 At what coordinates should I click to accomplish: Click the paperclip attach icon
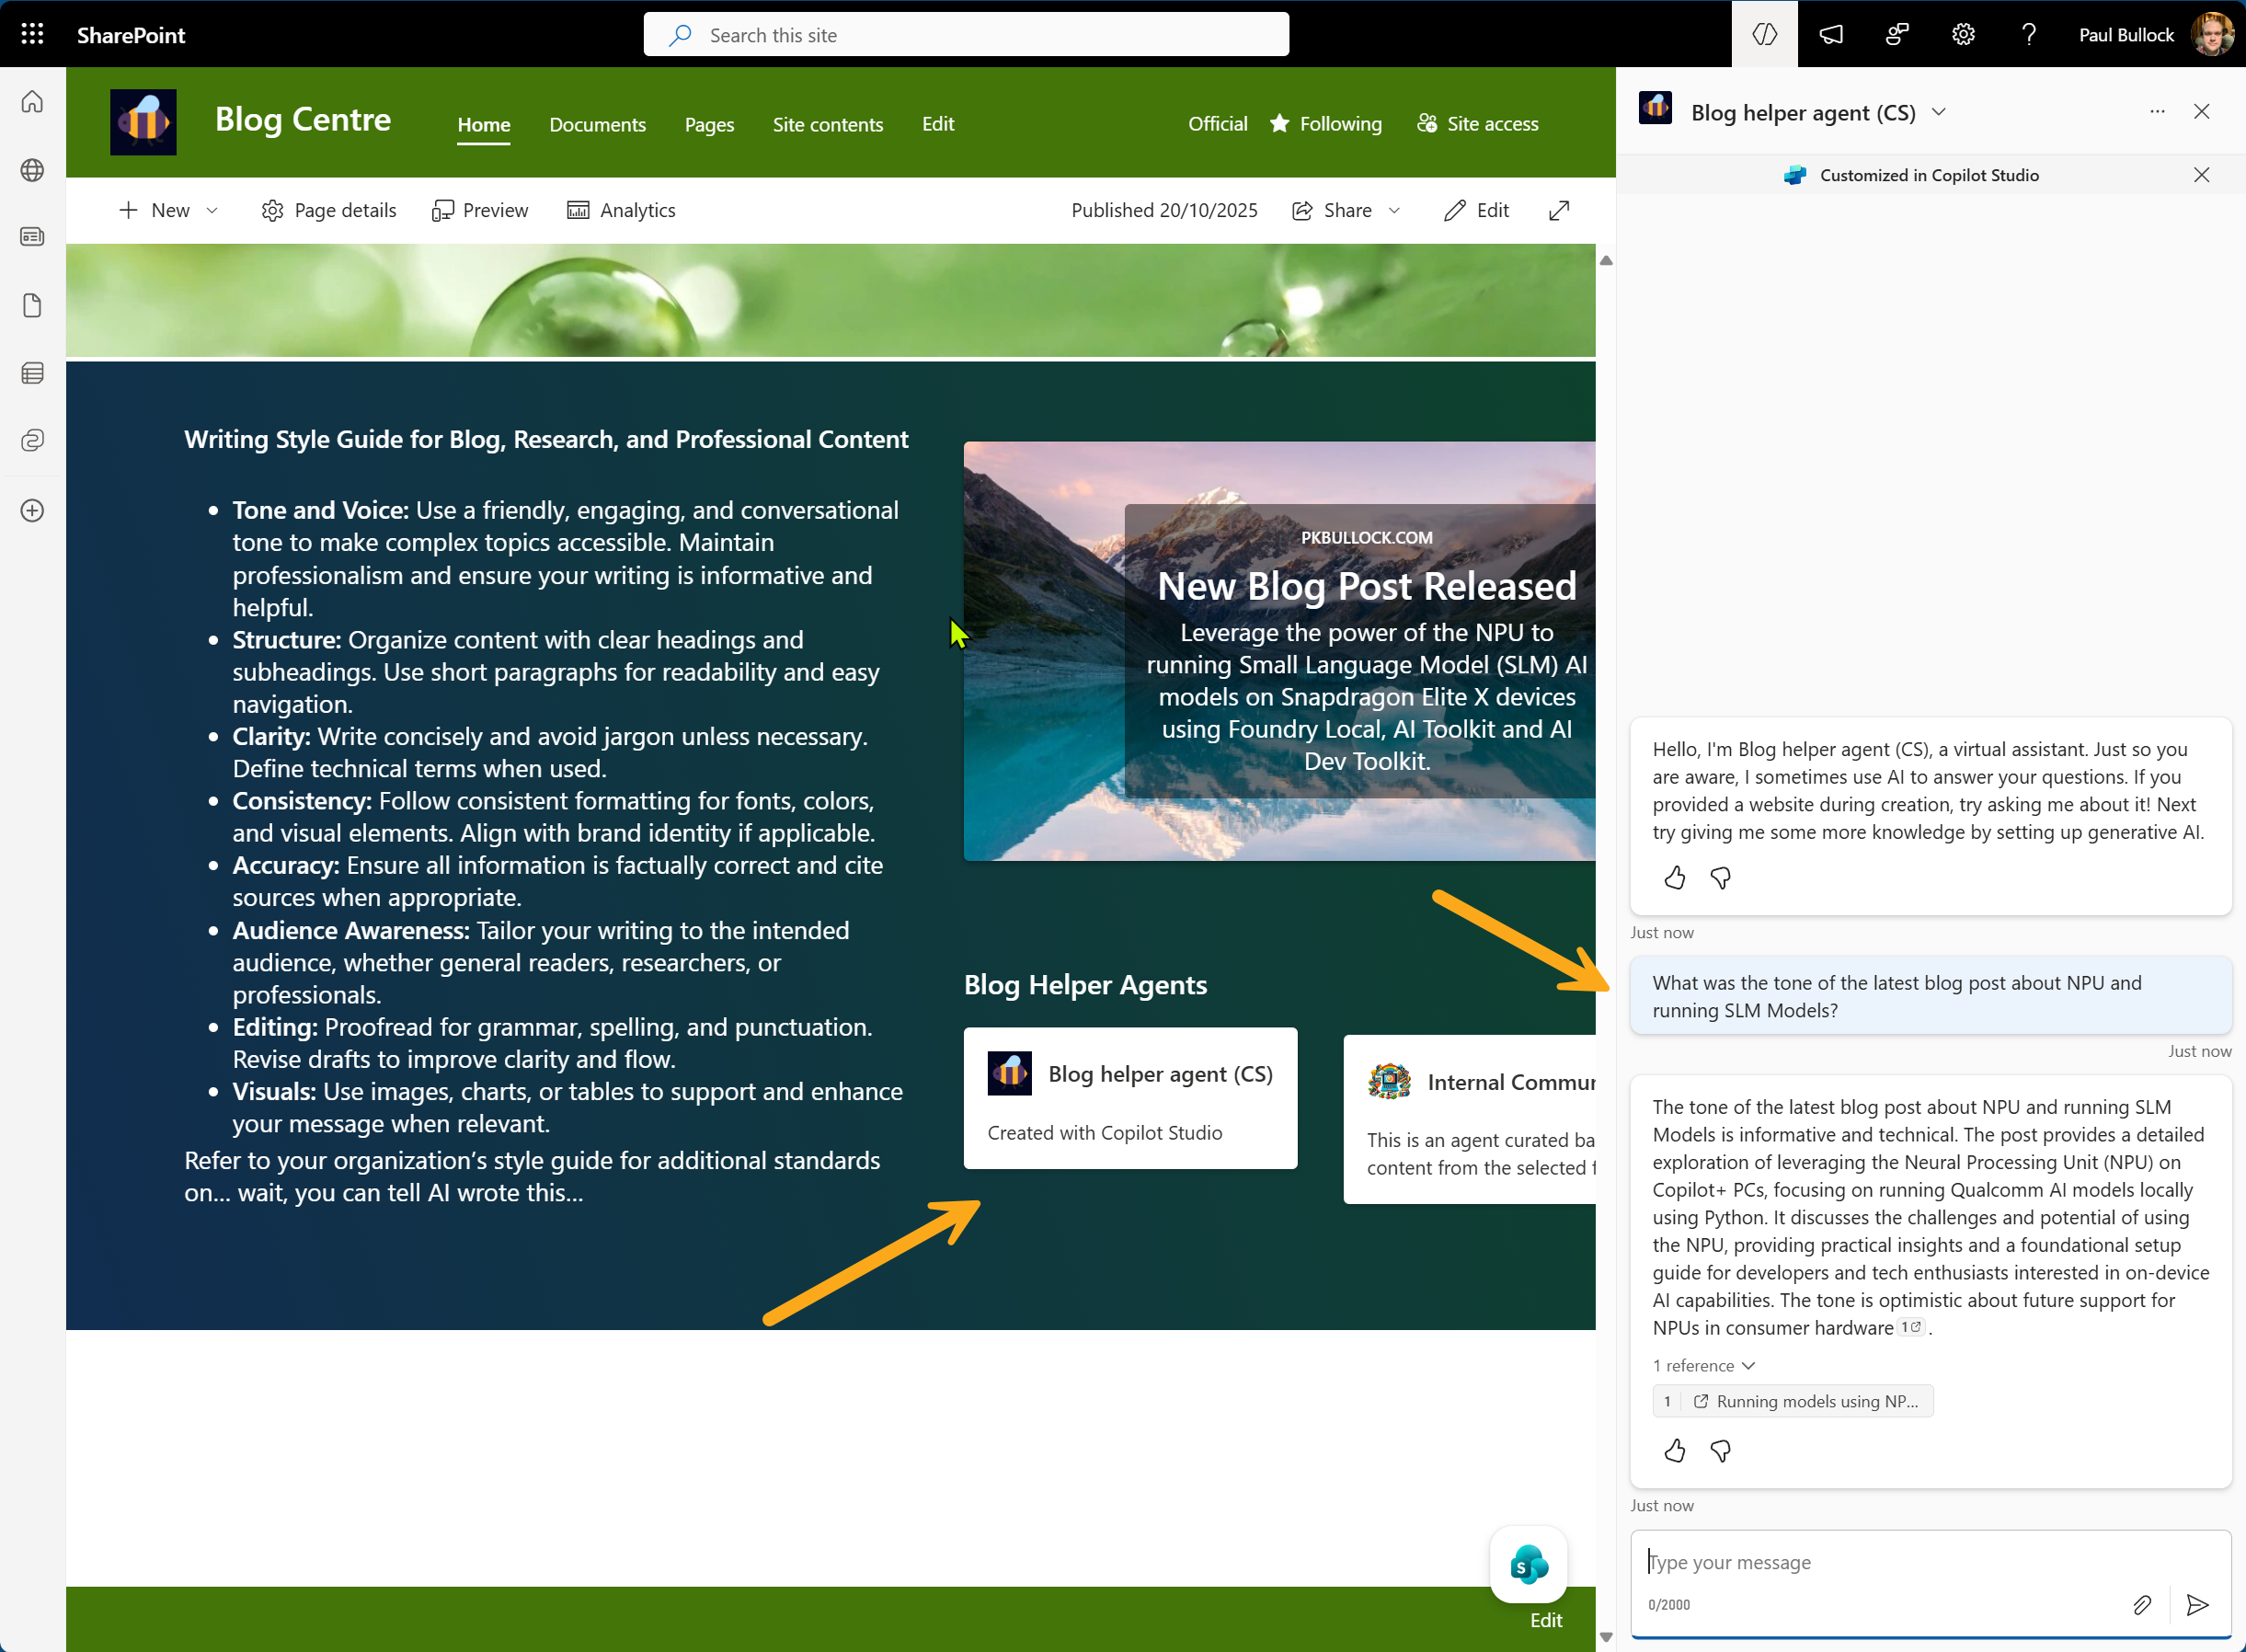[x=2141, y=1604]
